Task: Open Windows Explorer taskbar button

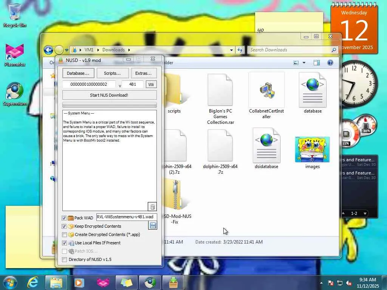Action: tap(56, 282)
